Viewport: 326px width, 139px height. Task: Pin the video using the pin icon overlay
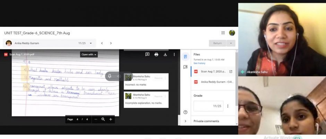(110, 76)
